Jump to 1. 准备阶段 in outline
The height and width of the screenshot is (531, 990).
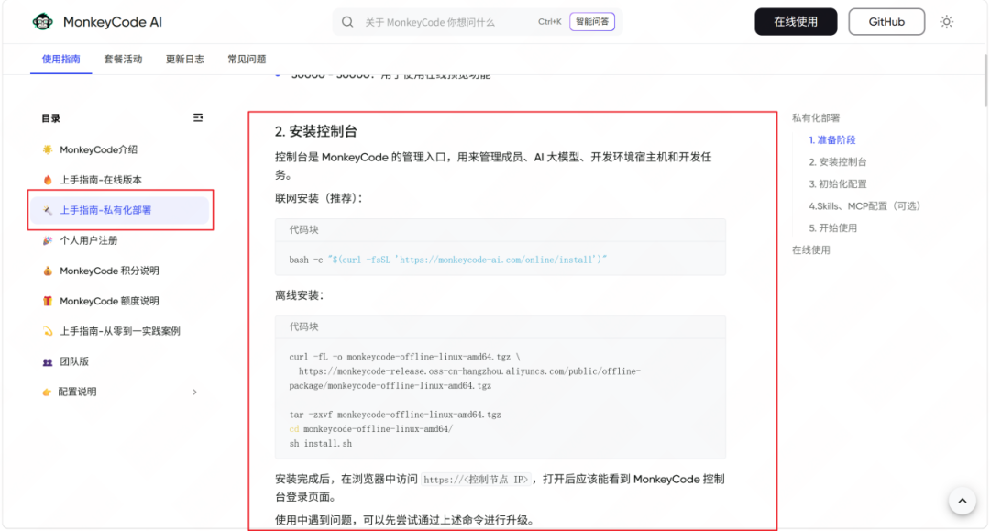point(832,140)
